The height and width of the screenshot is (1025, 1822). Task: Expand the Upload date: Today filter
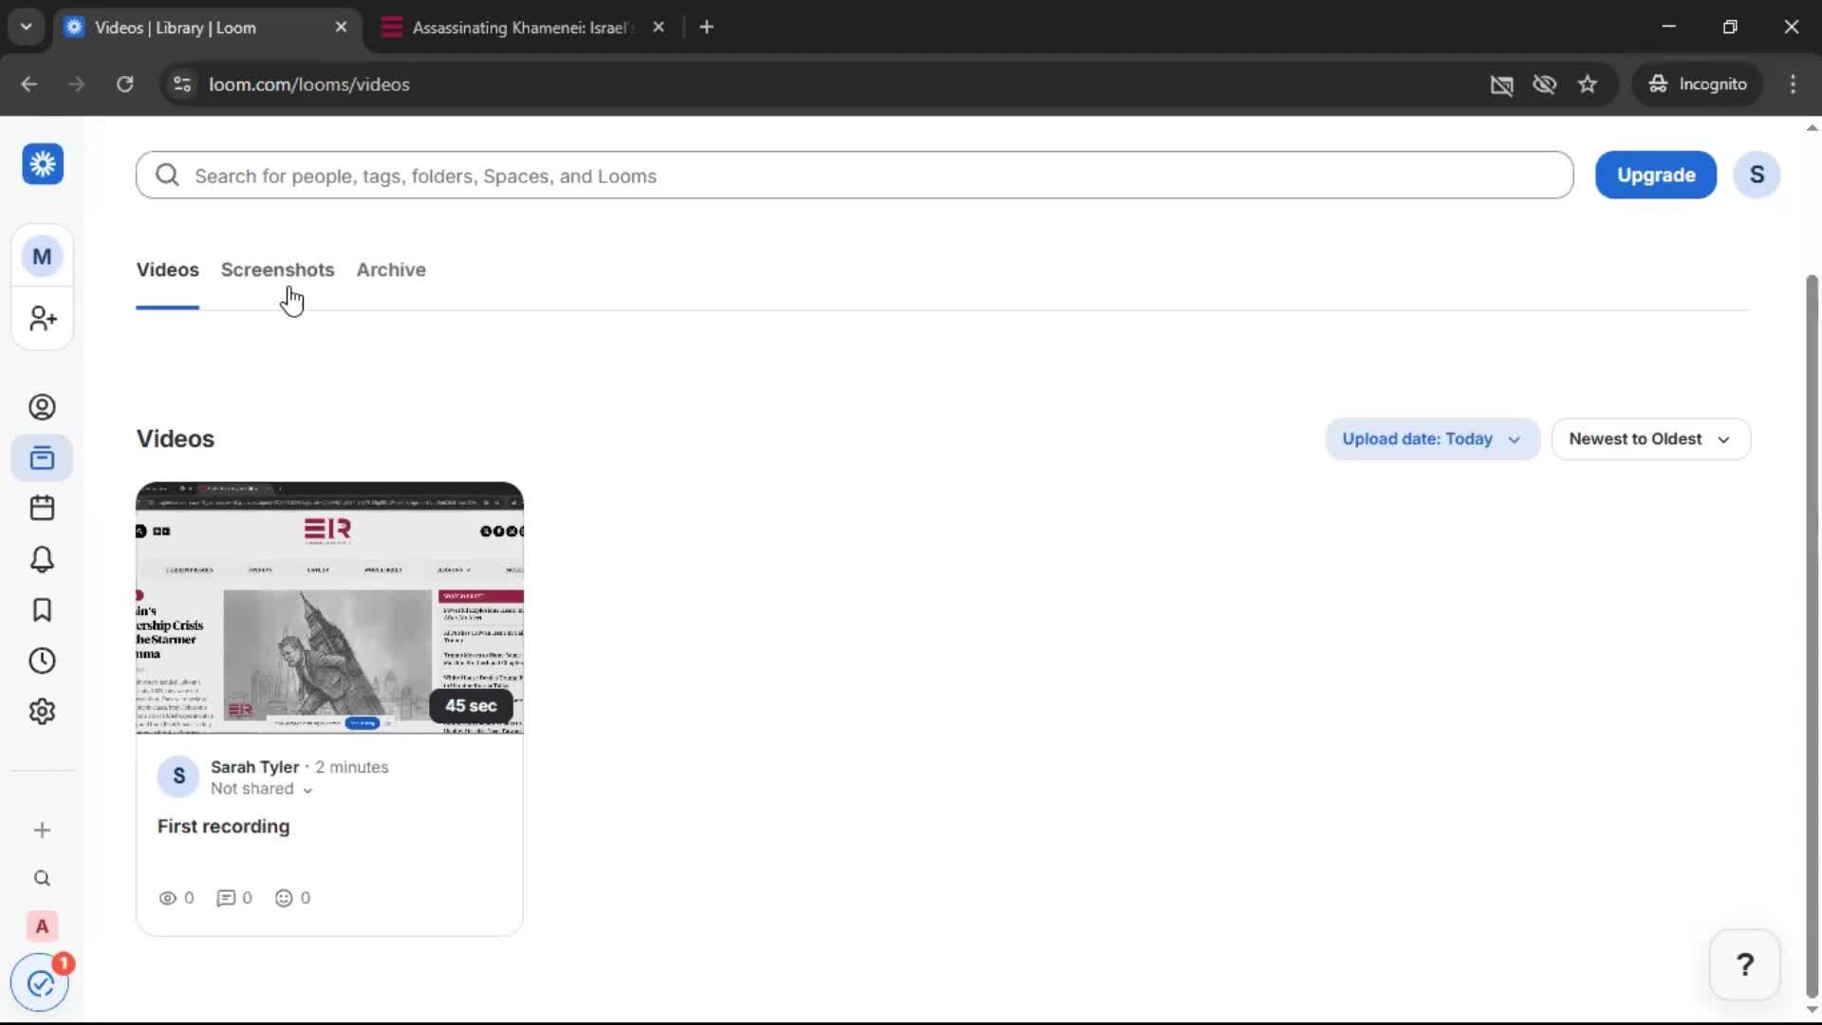1431,438
